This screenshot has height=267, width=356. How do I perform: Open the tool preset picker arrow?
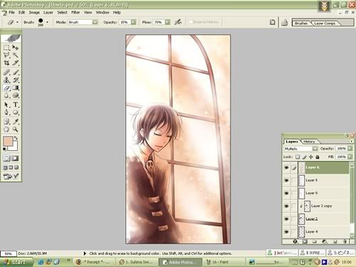18,22
